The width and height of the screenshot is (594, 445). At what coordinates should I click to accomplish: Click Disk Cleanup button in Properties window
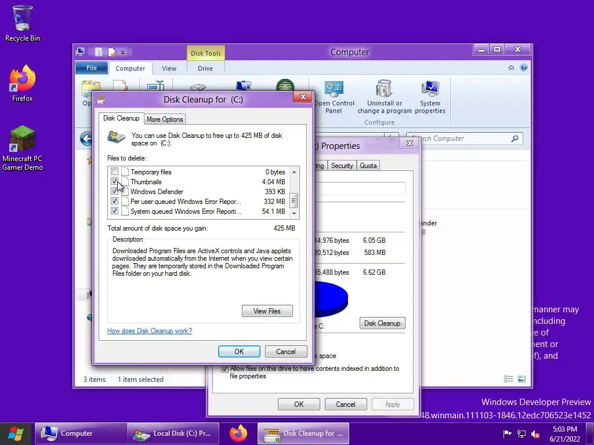tap(382, 323)
